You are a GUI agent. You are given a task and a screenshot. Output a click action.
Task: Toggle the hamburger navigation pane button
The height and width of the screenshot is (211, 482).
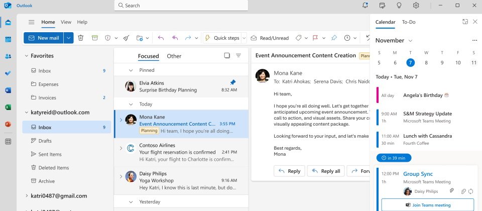point(32,22)
